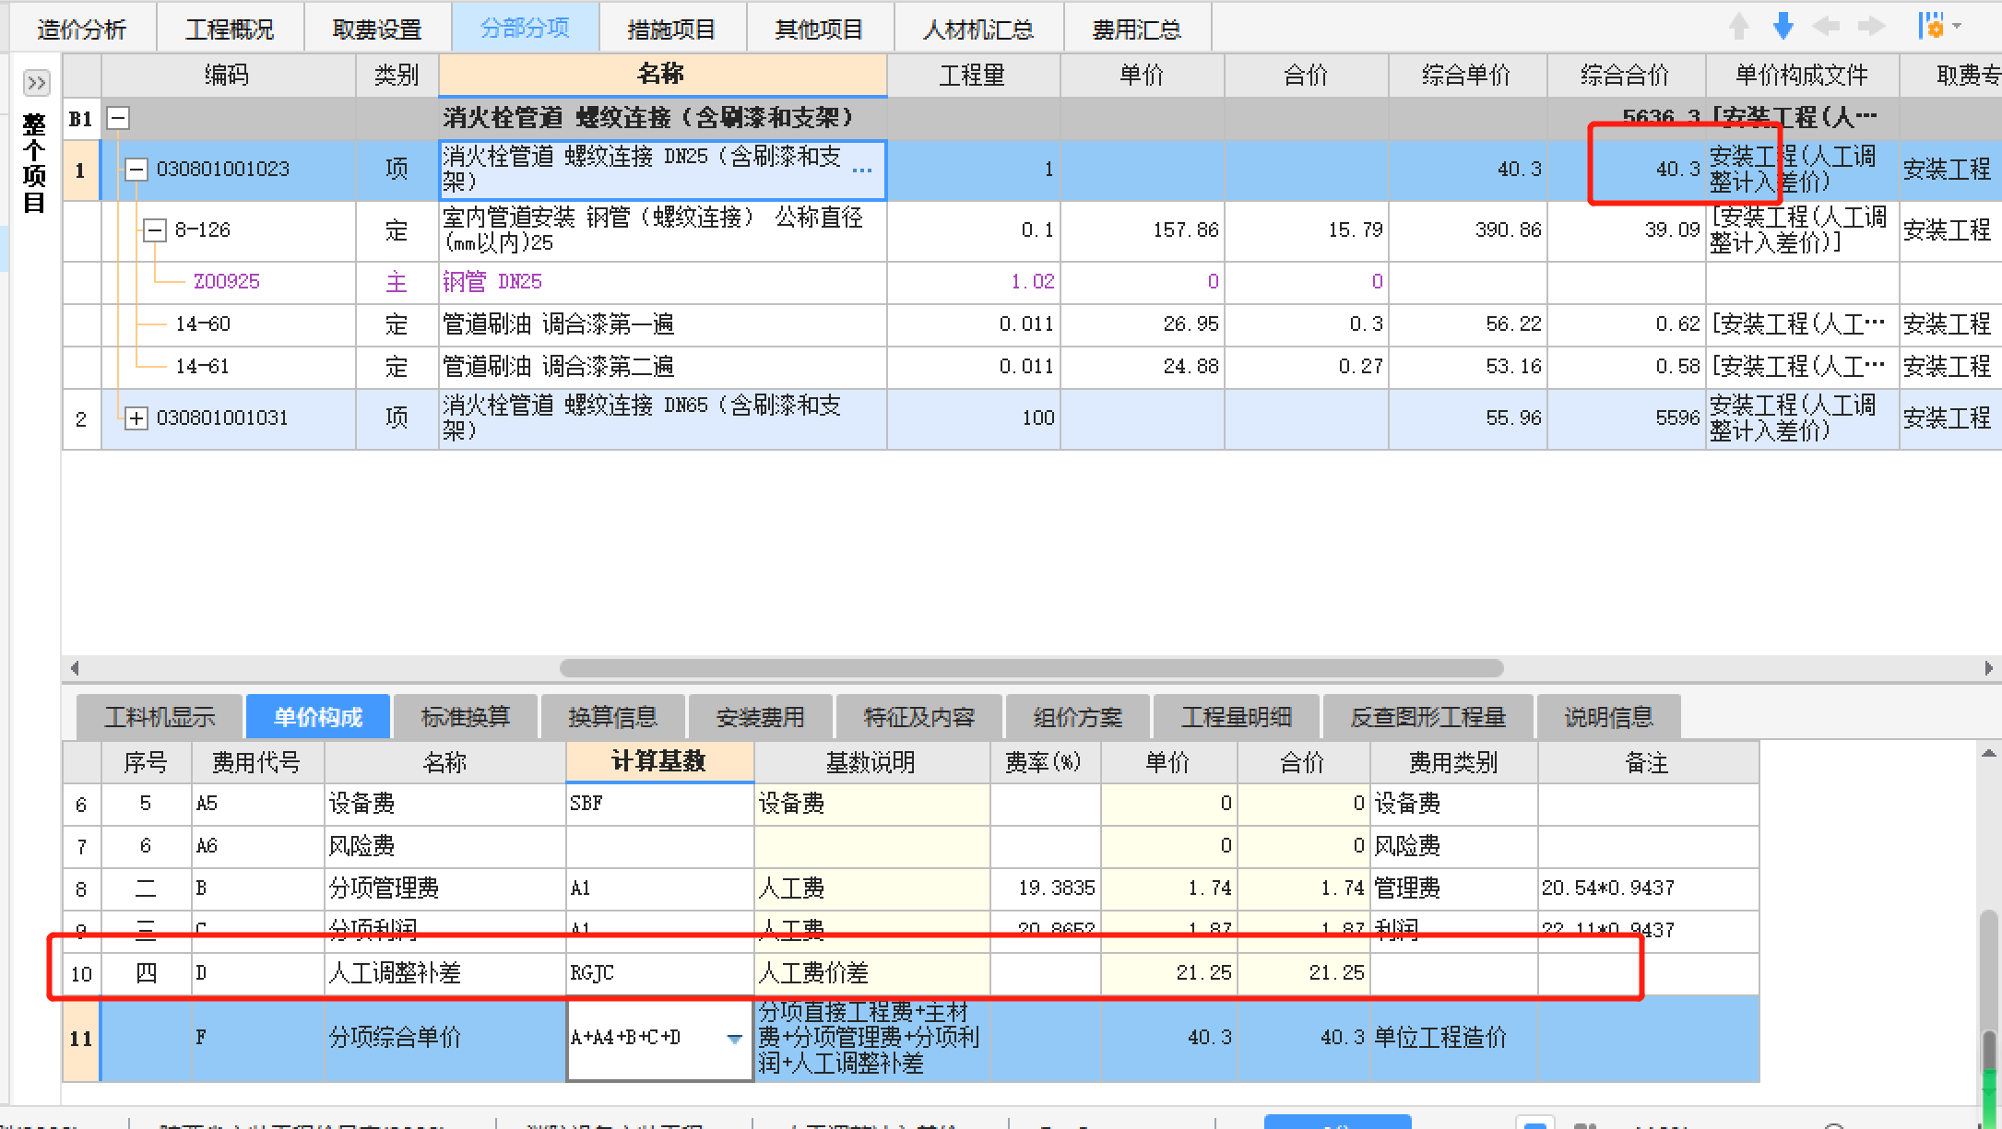2002x1129 pixels.
Task: Show the 工程量明细 panel tab
Action: [1237, 717]
